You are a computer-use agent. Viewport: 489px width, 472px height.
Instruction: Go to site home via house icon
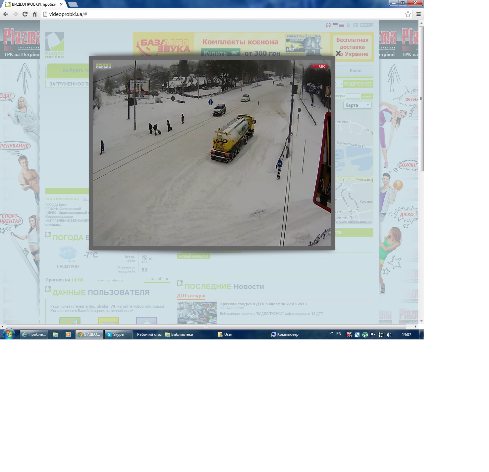click(349, 25)
